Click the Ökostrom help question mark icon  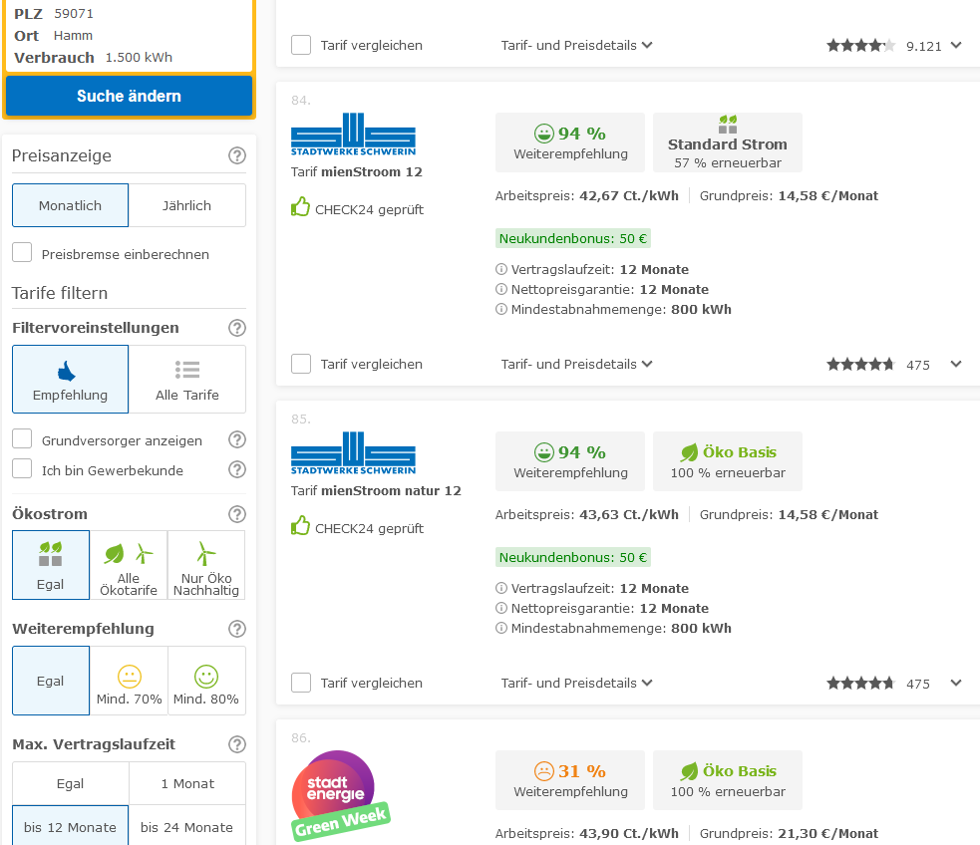[237, 514]
